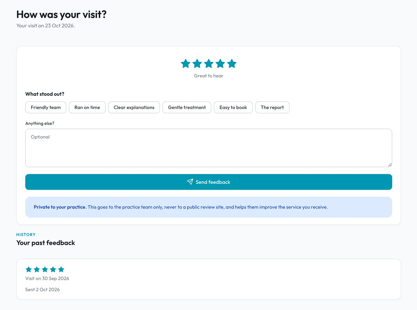Click the 'Anything else?' label

(40, 123)
